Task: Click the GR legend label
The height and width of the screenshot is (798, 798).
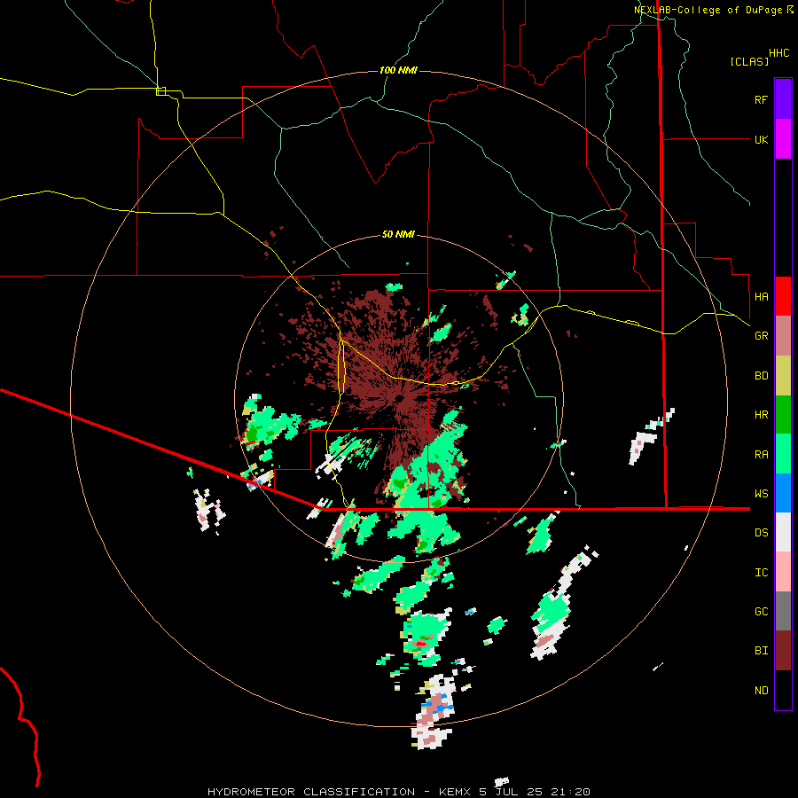Action: [x=761, y=336]
